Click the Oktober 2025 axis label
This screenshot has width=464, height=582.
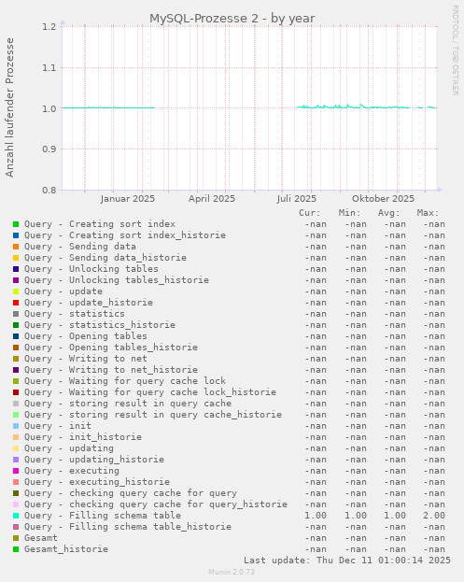tap(383, 199)
